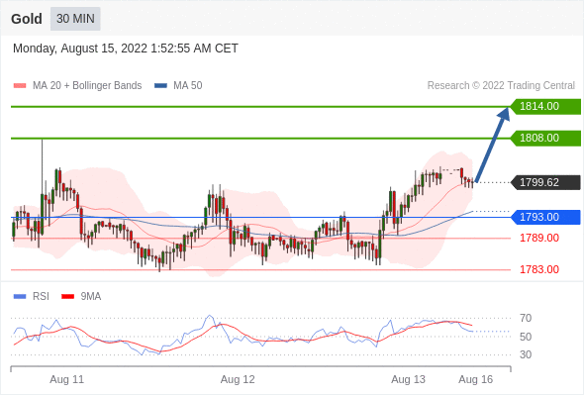The image size is (584, 396).
Task: Select the 30 MIN timeframe button
Action: (x=75, y=19)
